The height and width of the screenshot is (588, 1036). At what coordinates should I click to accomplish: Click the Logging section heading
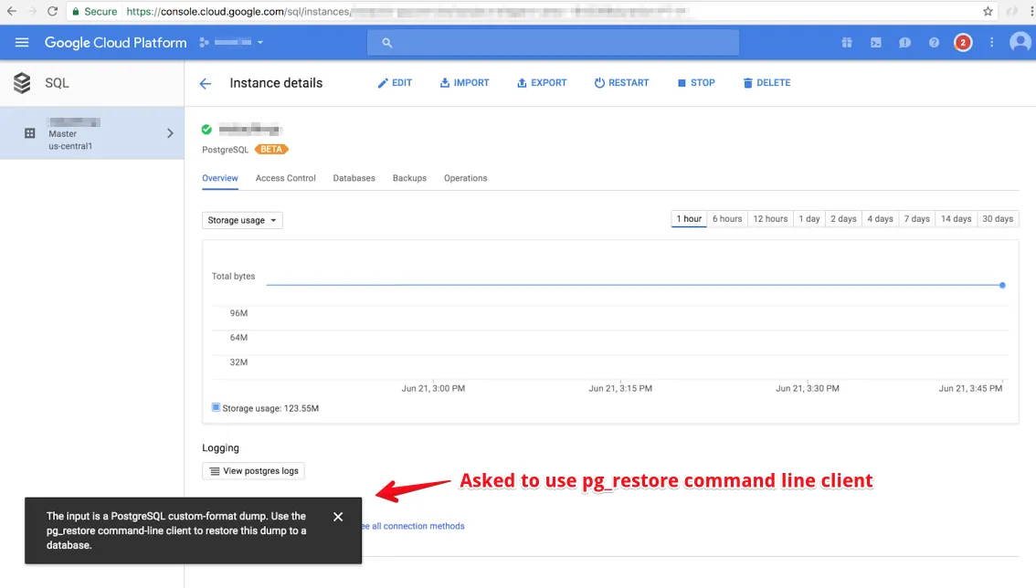[221, 448]
